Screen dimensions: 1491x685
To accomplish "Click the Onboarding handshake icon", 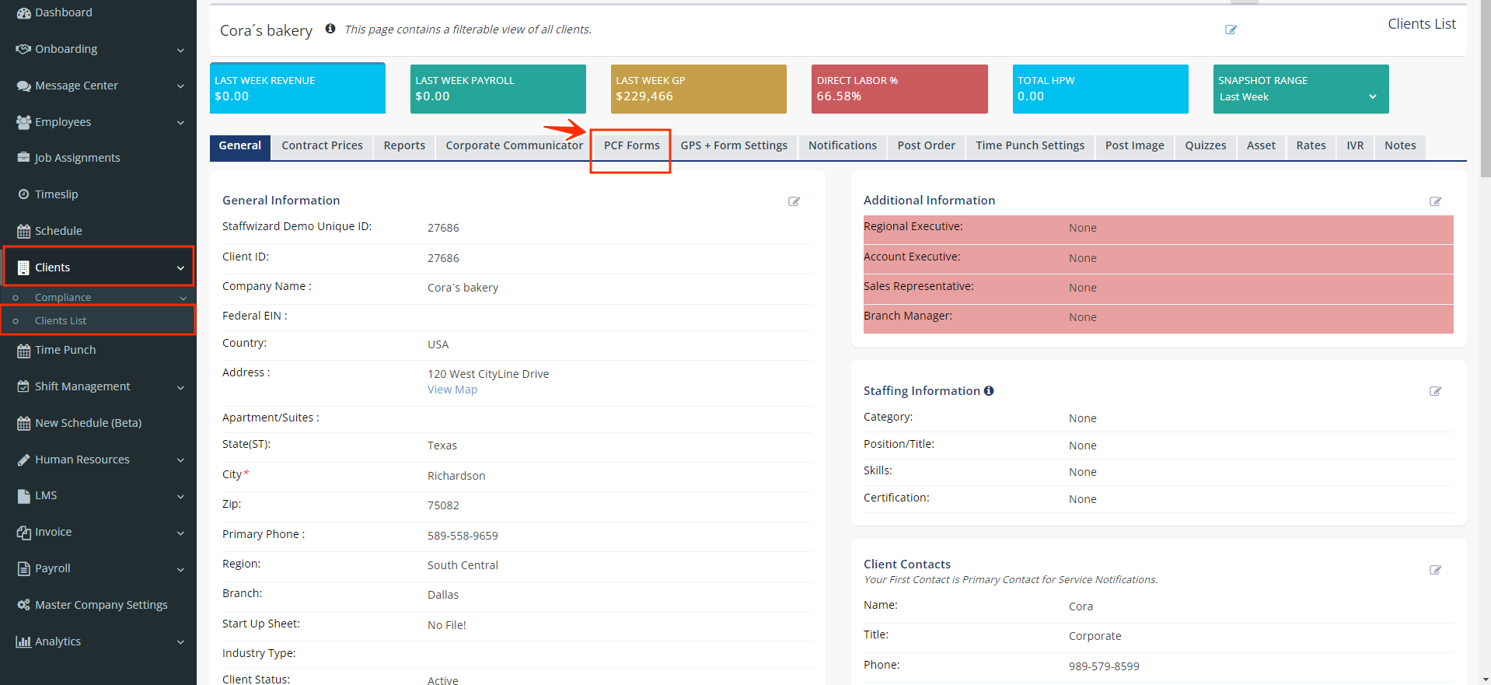I will pos(23,49).
